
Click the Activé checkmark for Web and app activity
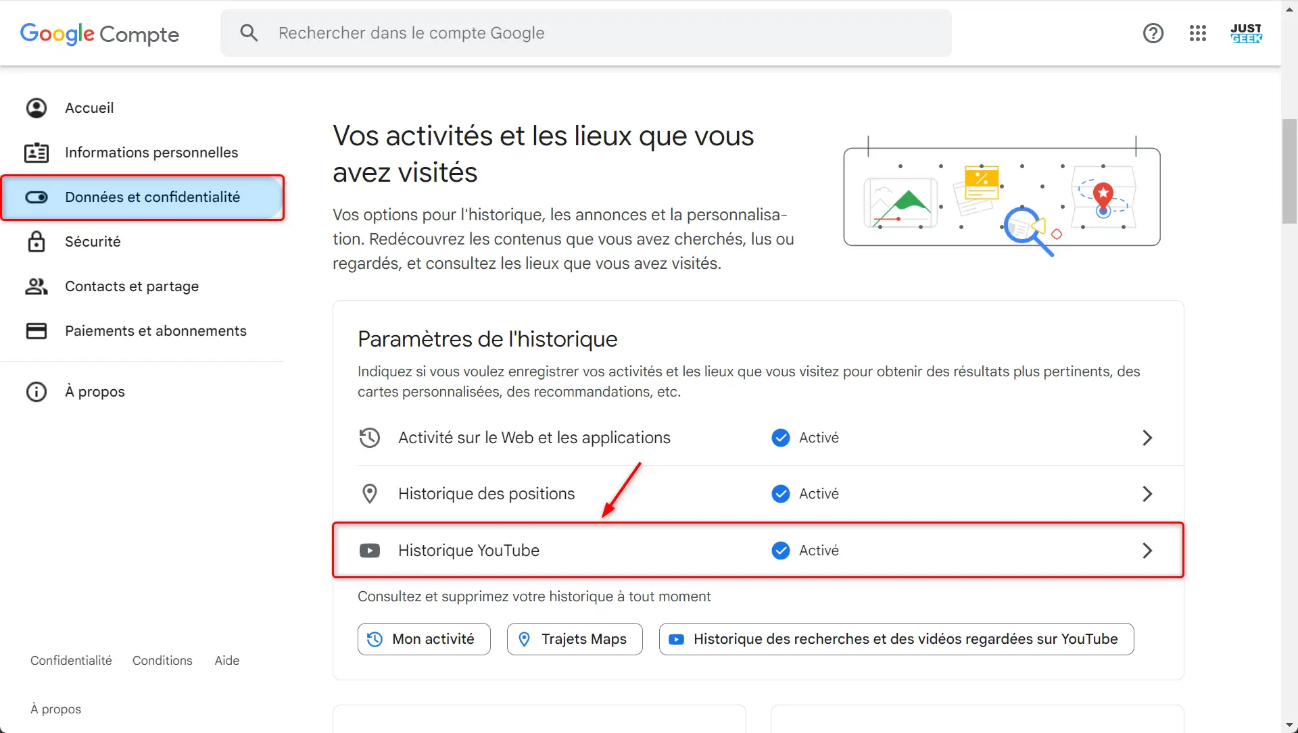coord(781,438)
